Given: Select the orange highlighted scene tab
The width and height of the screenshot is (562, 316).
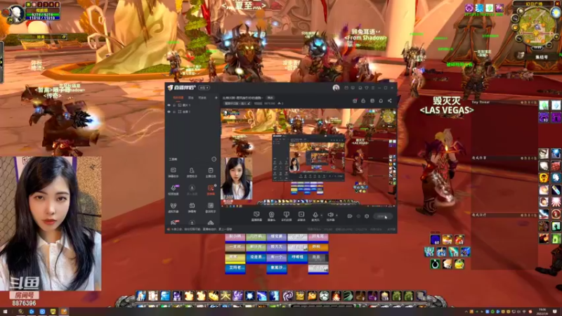Looking at the screenshot, I should click(178, 98).
